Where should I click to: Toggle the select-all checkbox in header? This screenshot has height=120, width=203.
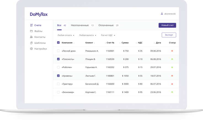click(x=58, y=42)
